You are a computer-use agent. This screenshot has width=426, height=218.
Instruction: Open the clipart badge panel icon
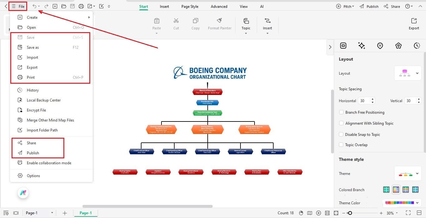(399, 46)
